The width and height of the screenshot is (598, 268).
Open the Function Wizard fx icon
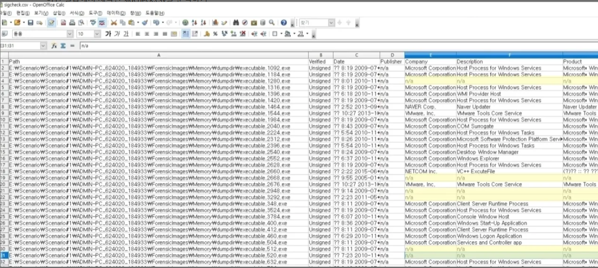[x=54, y=45]
